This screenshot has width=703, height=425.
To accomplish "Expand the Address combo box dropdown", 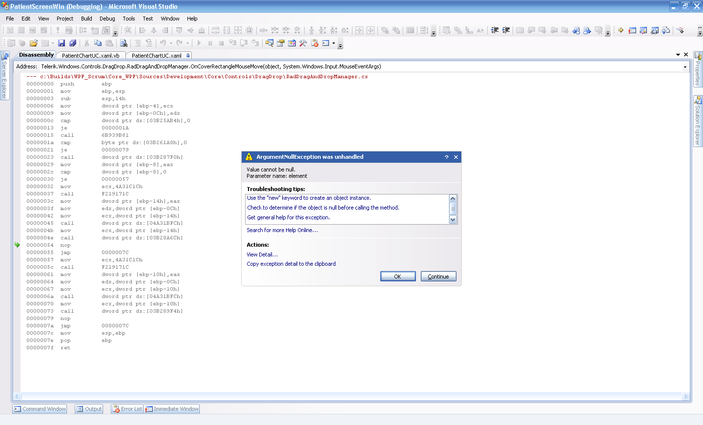I will click(x=685, y=67).
